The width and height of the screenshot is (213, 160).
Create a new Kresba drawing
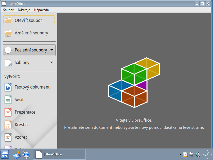pos(29,125)
